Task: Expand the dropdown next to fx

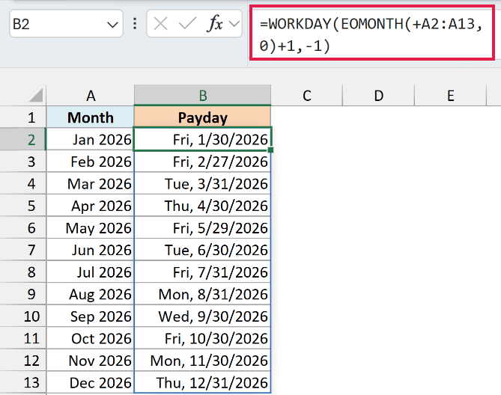Action: tap(234, 24)
